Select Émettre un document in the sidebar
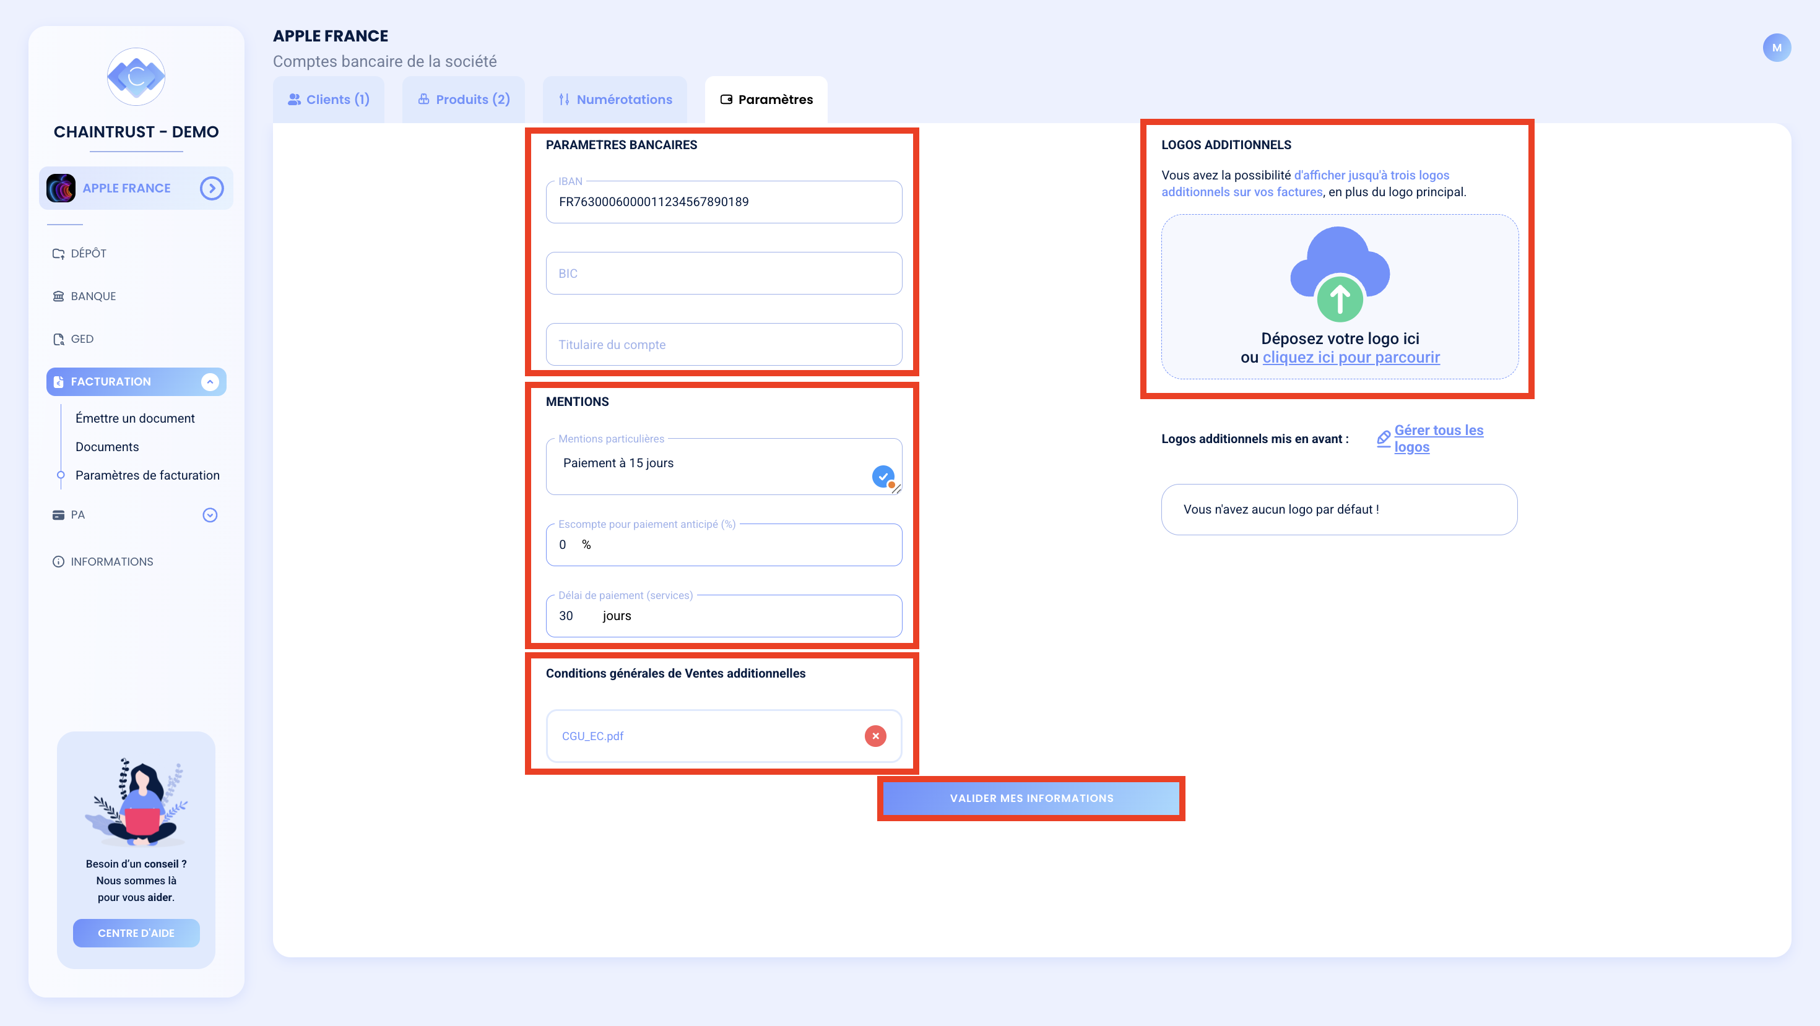This screenshot has height=1026, width=1820. [x=135, y=418]
